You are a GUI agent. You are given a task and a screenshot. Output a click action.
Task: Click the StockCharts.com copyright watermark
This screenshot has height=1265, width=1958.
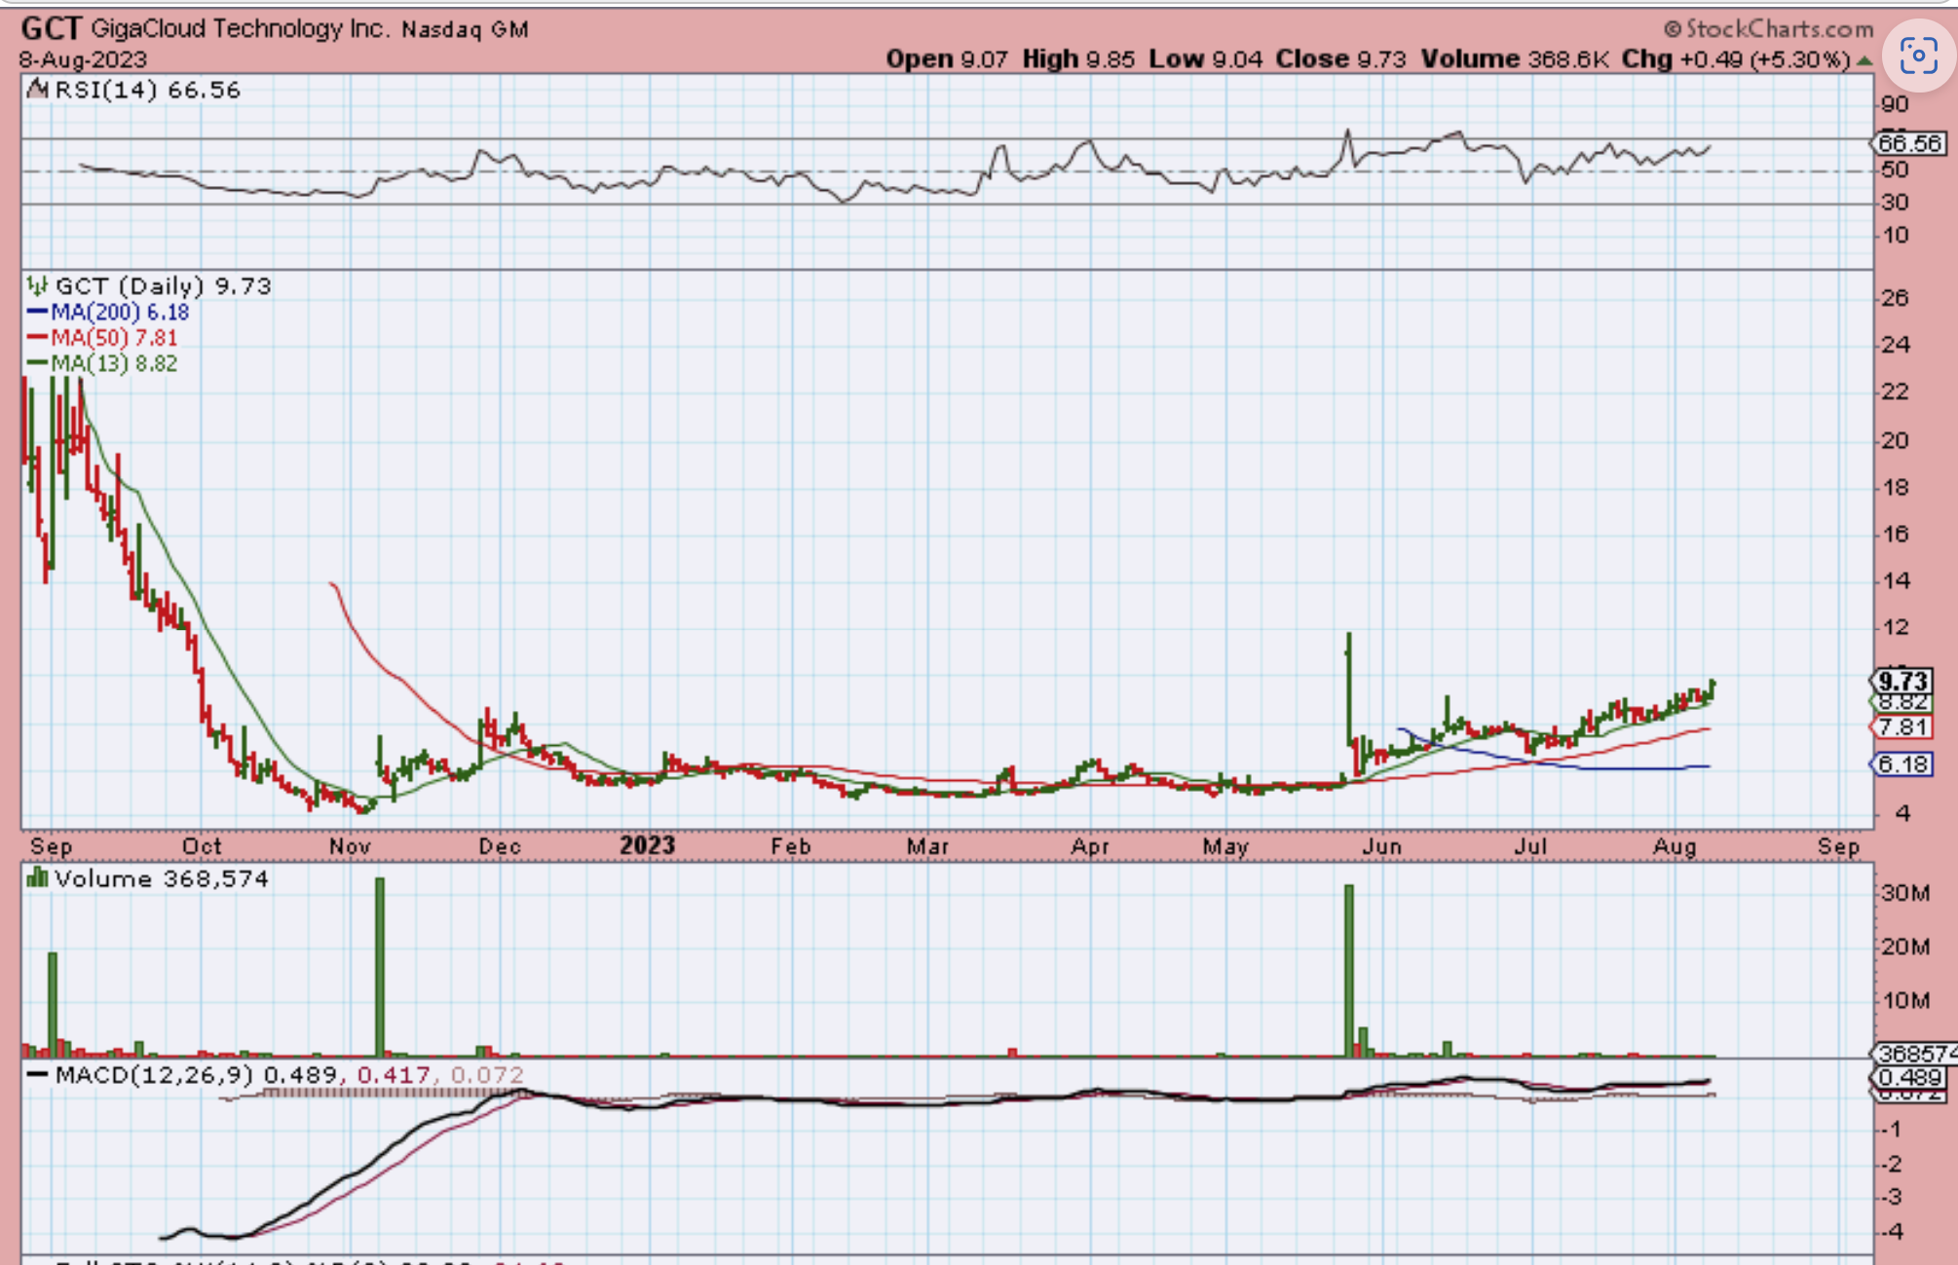click(1769, 29)
